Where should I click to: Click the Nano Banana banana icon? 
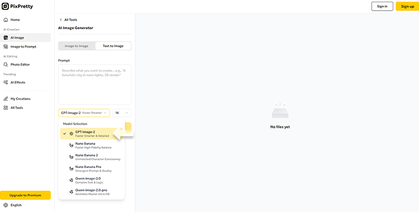pyautogui.click(x=72, y=146)
